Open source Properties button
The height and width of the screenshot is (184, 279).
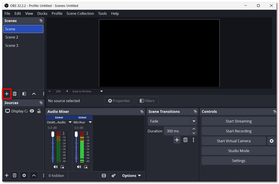119,101
